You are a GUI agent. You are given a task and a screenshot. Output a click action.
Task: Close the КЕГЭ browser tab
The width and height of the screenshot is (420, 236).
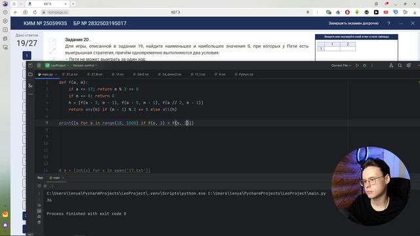pos(66,4)
